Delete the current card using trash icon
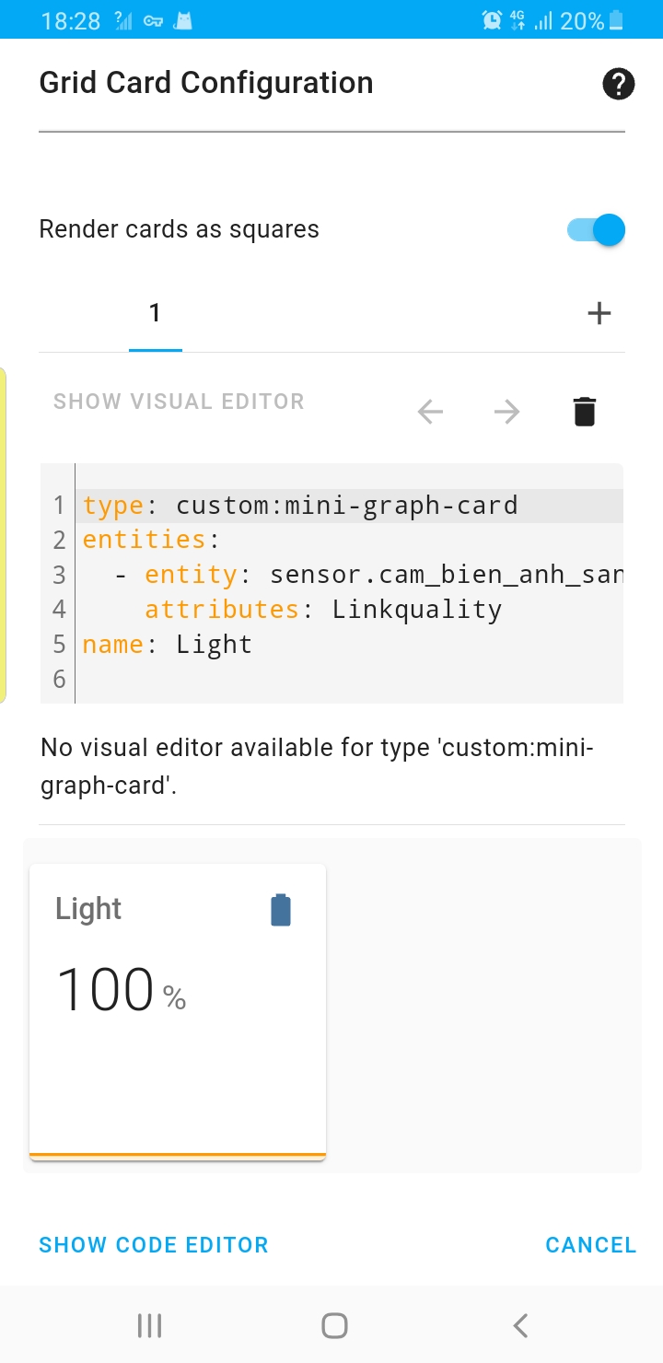This screenshot has width=663, height=1363. [584, 411]
